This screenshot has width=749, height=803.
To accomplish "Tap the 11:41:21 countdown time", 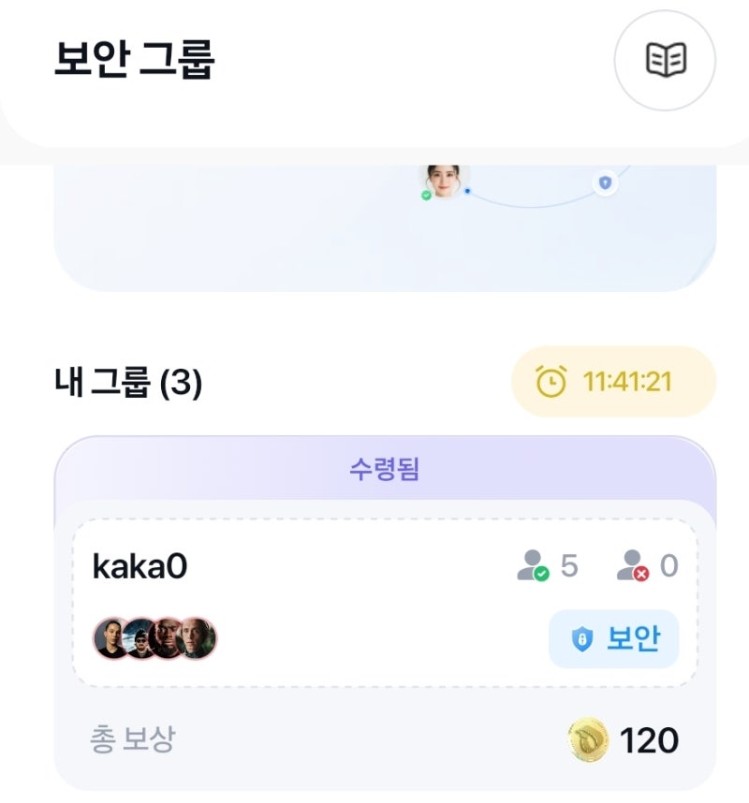I will coord(627,382).
